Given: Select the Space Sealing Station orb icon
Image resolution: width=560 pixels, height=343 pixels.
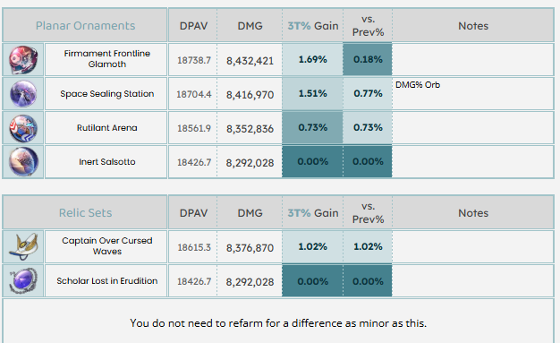Looking at the screenshot, I should coord(23,94).
